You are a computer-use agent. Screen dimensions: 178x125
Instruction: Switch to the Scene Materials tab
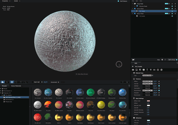coord(16,86)
